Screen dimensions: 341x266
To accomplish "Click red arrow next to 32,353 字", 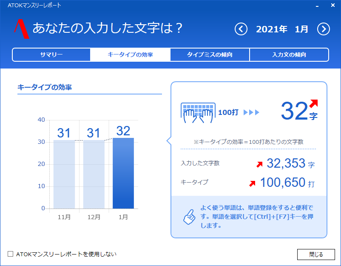I will [259, 164].
